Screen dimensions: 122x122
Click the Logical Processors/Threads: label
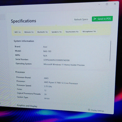(29, 94)
